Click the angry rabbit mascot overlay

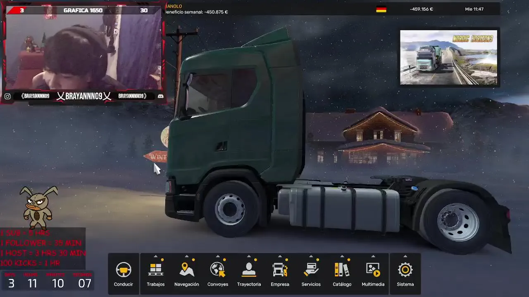pos(38,207)
